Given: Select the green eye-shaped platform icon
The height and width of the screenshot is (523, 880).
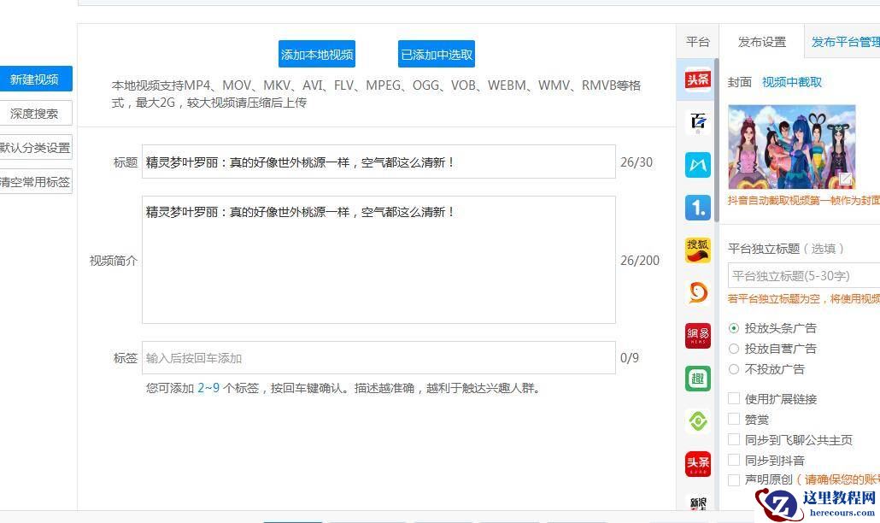Looking at the screenshot, I should pyautogui.click(x=697, y=421).
